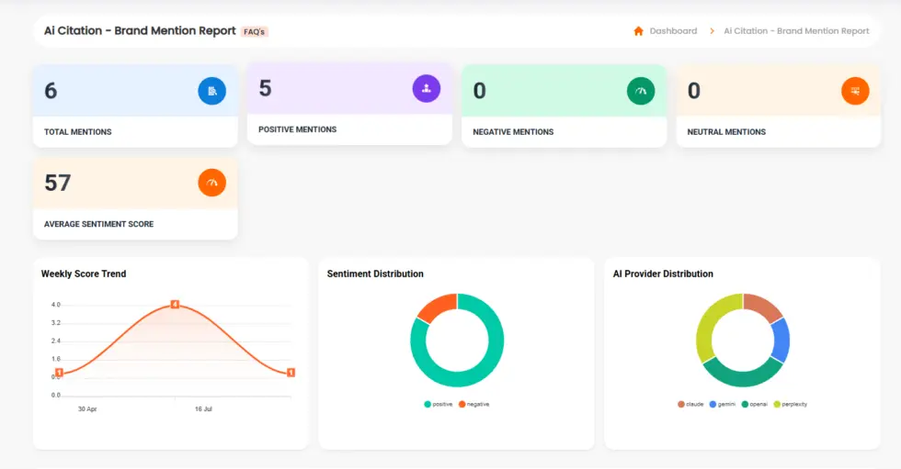Click the NEUTRAL MENTIONS label

pyautogui.click(x=726, y=132)
